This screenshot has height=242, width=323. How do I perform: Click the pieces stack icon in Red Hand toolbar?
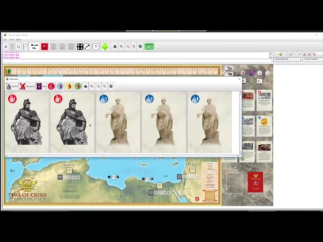pyautogui.click(x=85, y=86)
